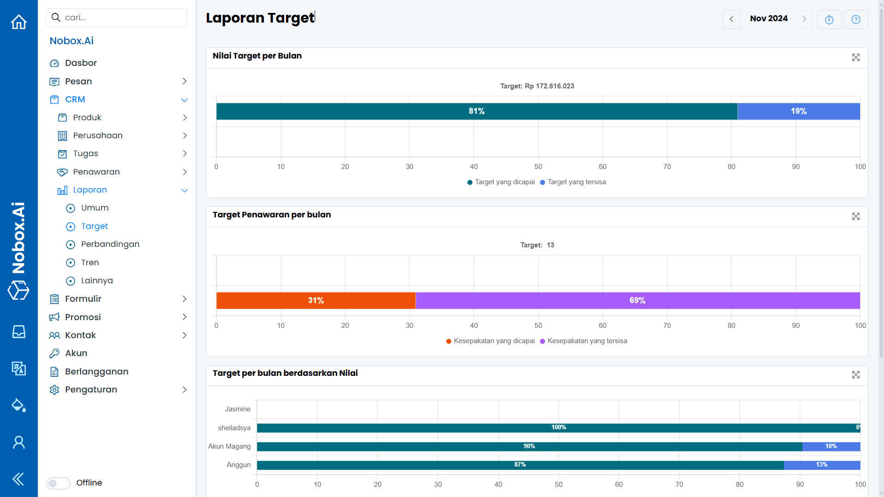Click the paint bucket icon in the blue rail

click(x=18, y=405)
